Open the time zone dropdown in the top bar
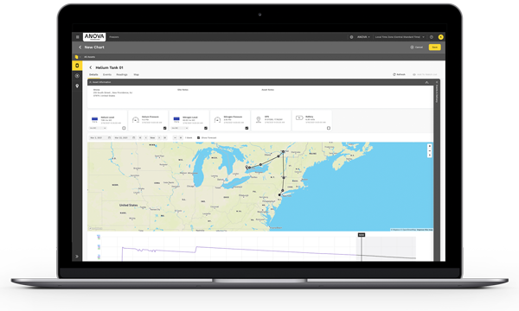Viewport: 519px width, 311px height. [400, 37]
